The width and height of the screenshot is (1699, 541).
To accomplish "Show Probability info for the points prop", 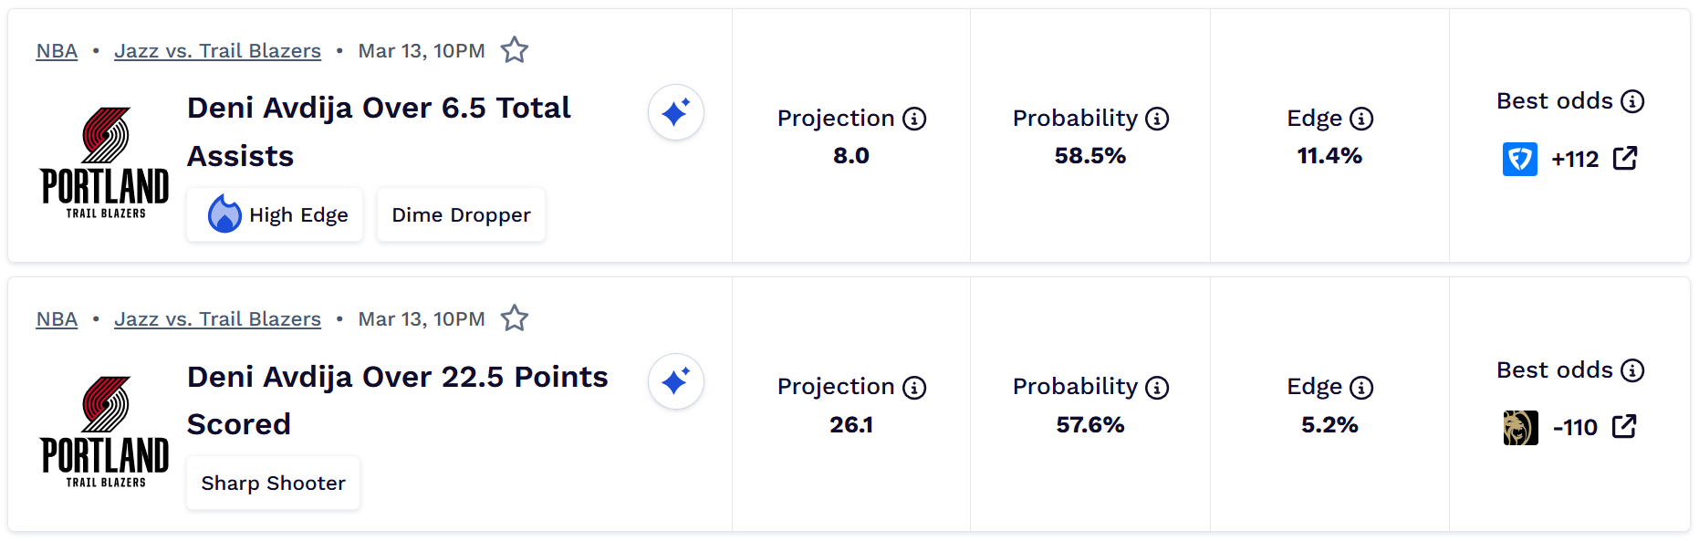I will pos(1157,388).
